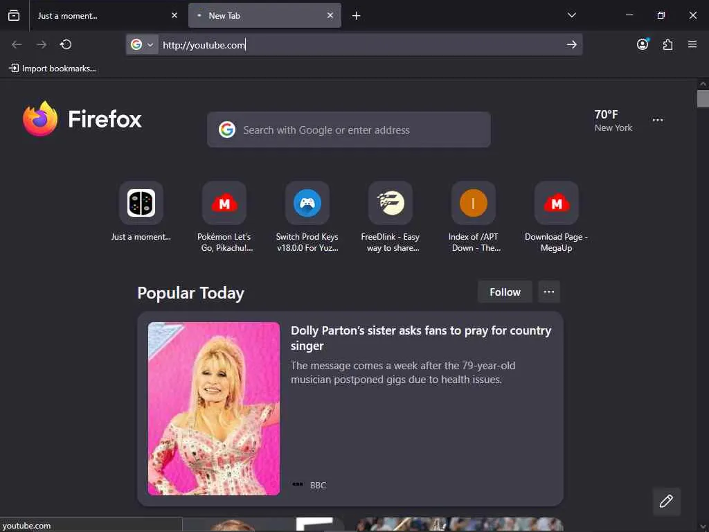Click the pencil Customize page button

pyautogui.click(x=667, y=502)
